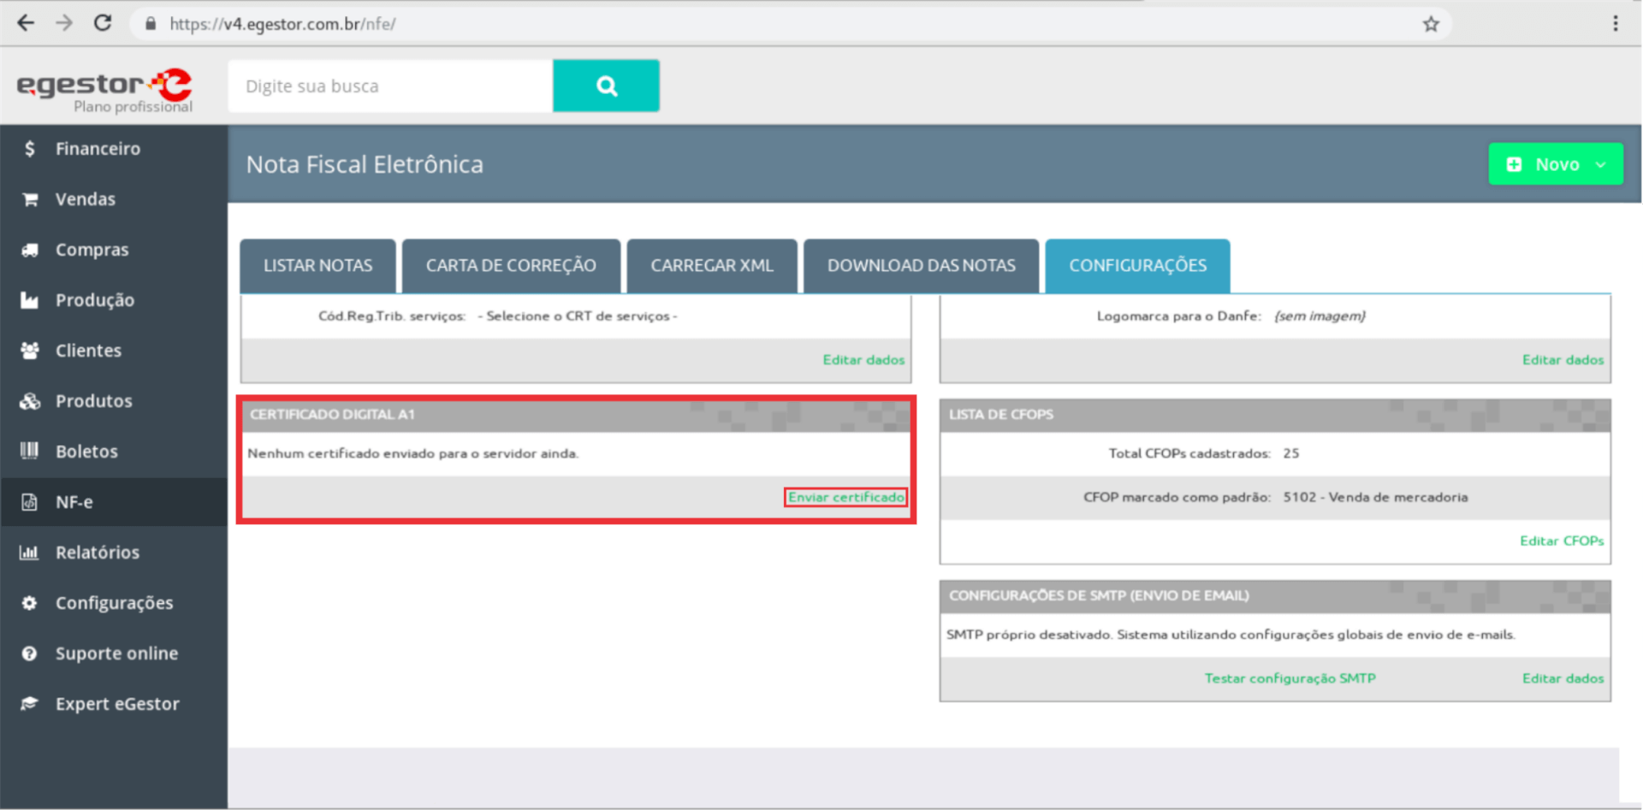Click Editar dados in the SMTP section

coord(1563,679)
